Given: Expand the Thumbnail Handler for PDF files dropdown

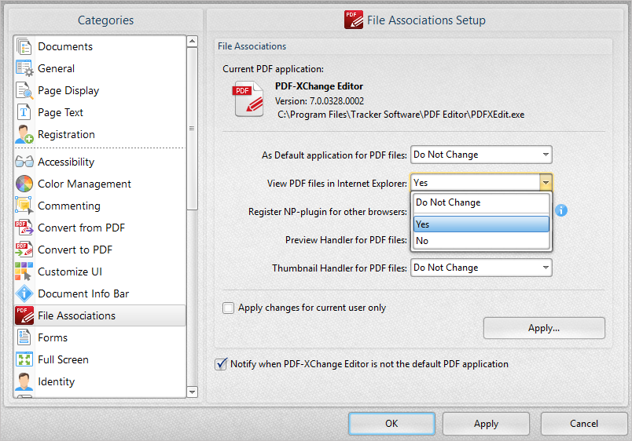Looking at the screenshot, I should pyautogui.click(x=481, y=268).
